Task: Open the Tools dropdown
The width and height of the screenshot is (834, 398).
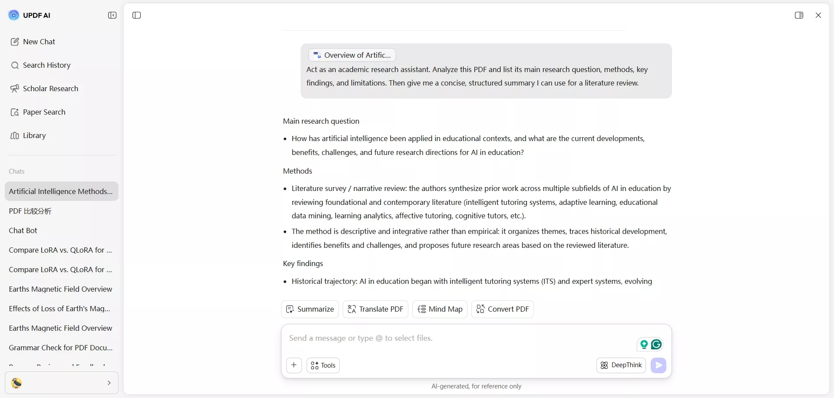Action: point(323,365)
